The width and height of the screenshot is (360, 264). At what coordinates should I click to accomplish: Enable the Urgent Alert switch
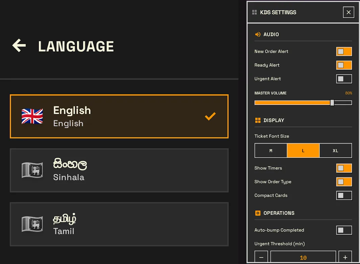[344, 79]
